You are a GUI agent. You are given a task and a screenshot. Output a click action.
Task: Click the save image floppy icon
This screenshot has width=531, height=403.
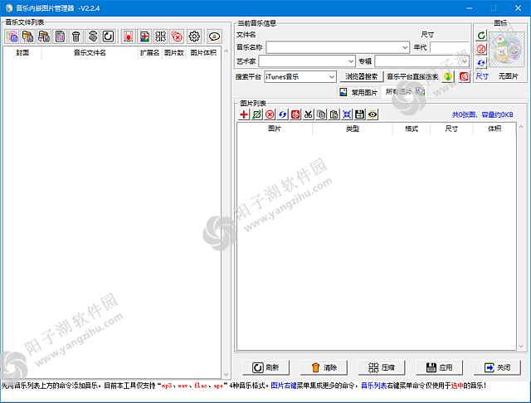pos(359,114)
